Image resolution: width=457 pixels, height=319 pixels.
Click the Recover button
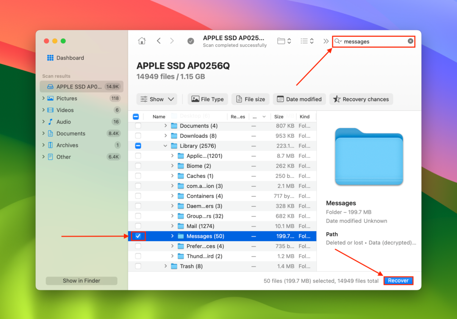point(398,280)
